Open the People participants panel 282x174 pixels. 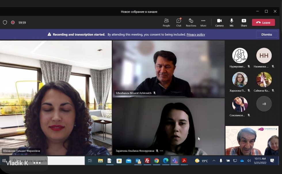coord(166,22)
